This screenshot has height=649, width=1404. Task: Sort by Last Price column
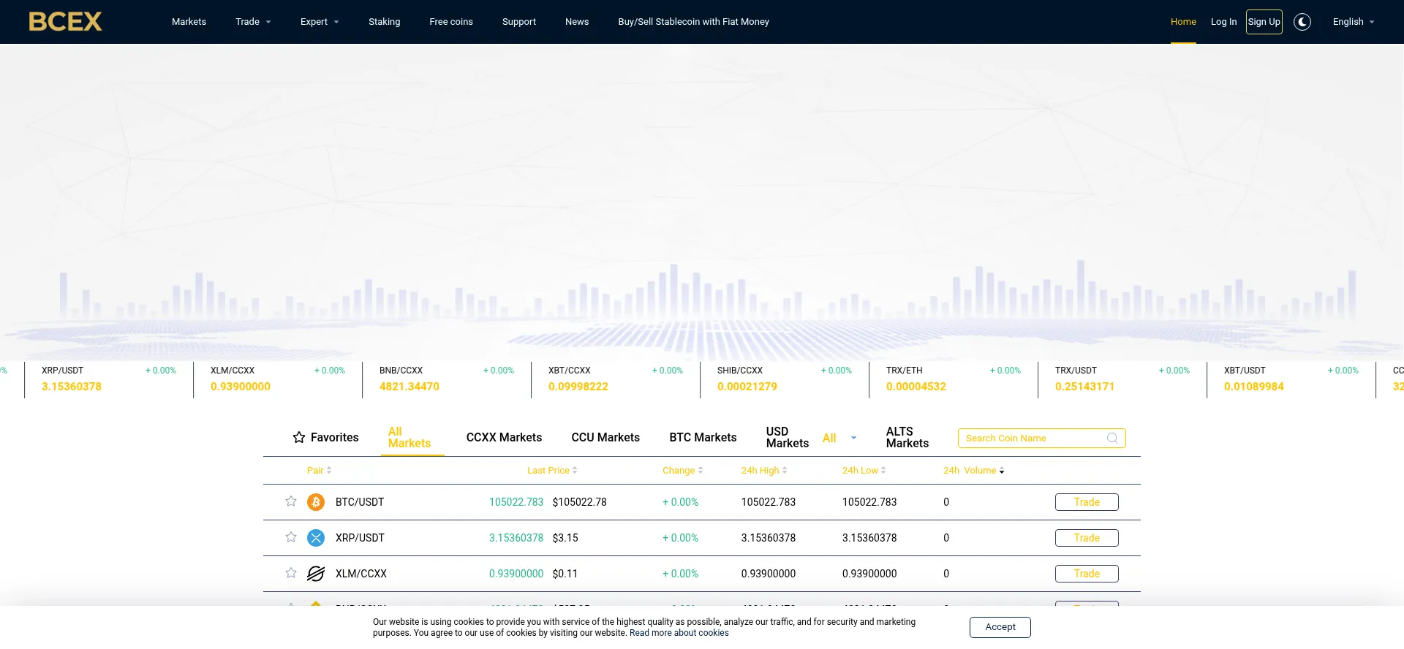552,470
